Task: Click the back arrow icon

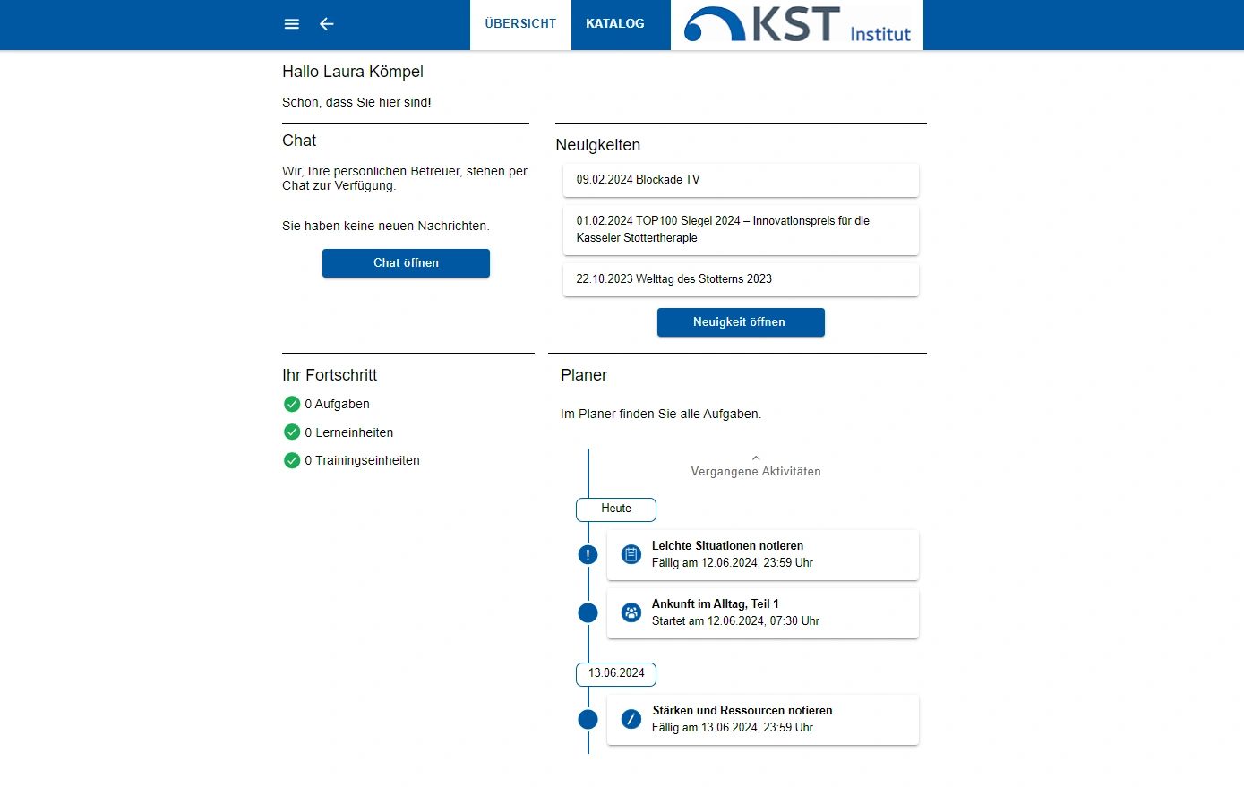Action: tap(327, 24)
